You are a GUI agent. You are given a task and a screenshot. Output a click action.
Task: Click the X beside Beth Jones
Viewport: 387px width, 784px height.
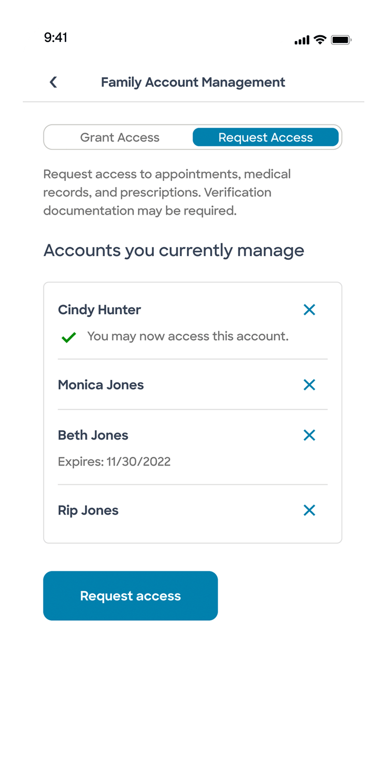tap(309, 435)
